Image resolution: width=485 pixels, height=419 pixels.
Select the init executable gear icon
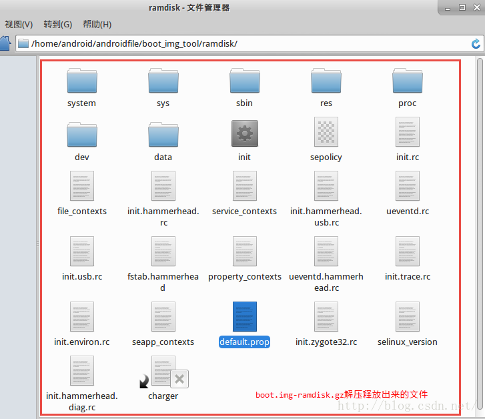245,133
